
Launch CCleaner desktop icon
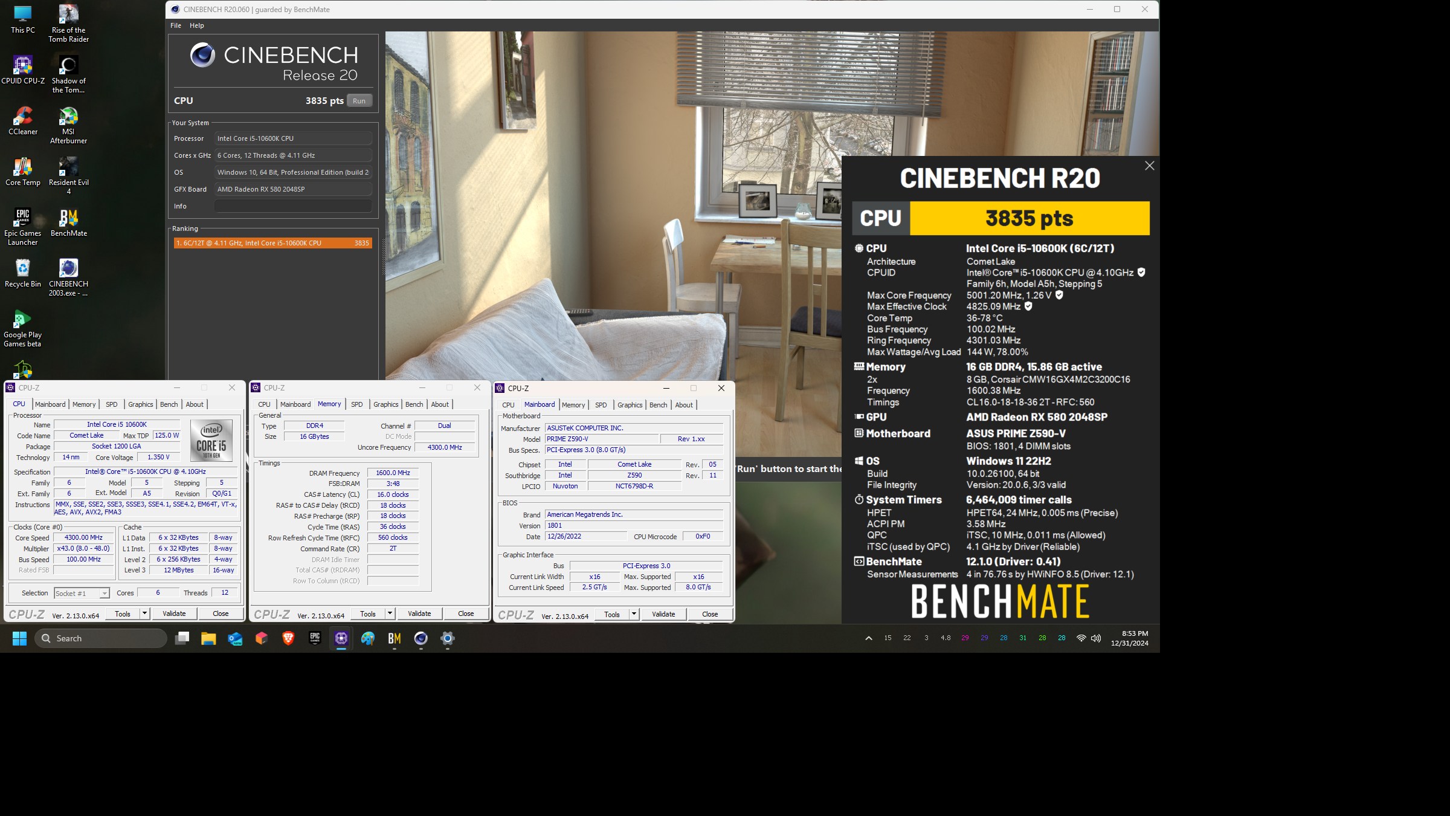click(23, 121)
